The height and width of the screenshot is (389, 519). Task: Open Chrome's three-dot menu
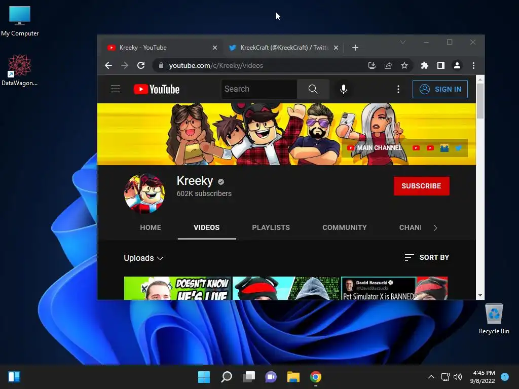point(473,65)
